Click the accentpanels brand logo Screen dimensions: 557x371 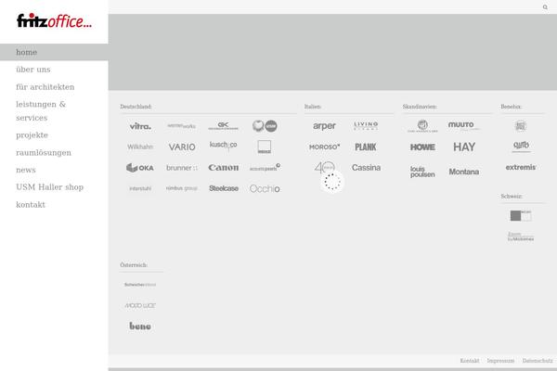[265, 168]
